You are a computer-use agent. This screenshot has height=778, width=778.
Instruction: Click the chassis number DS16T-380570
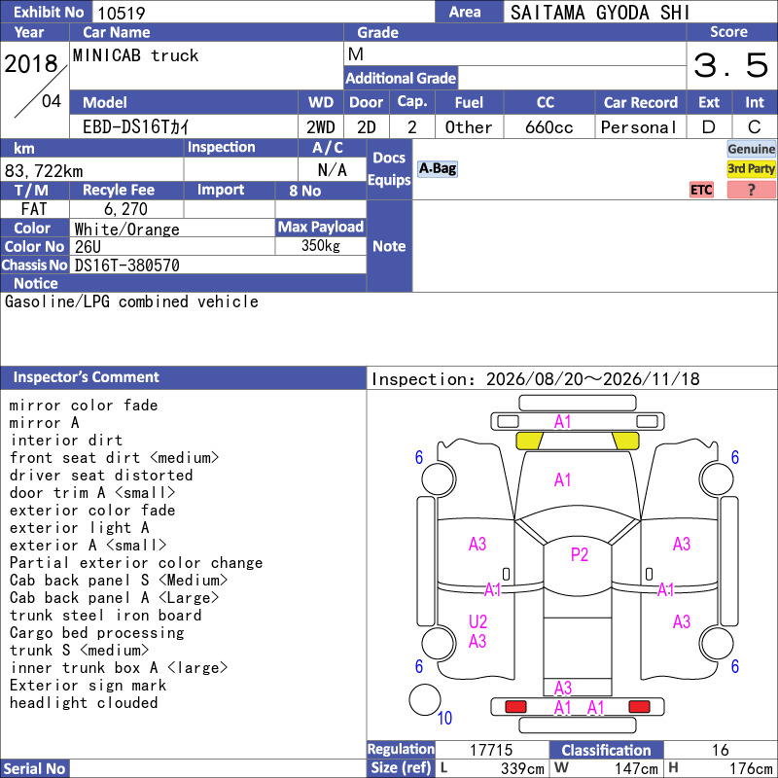tap(127, 265)
